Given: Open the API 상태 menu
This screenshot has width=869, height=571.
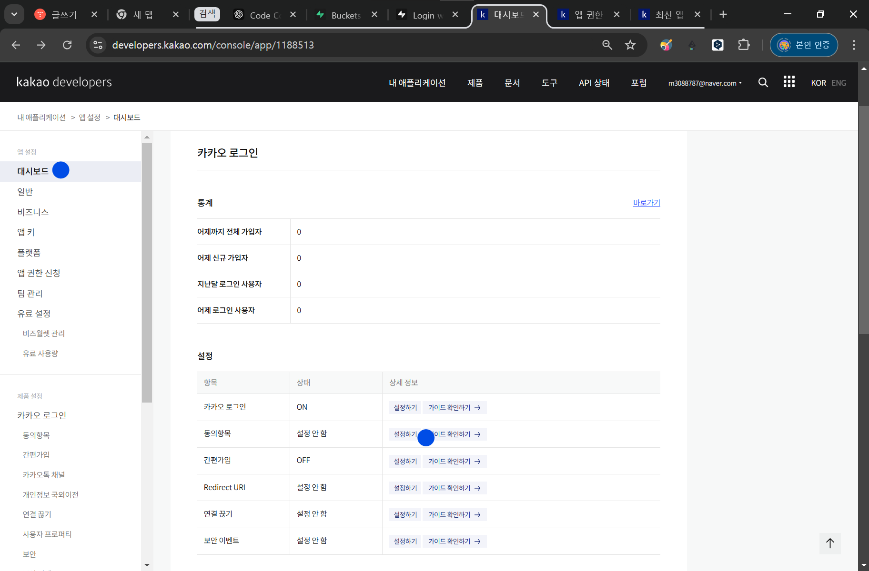Looking at the screenshot, I should pos(594,83).
